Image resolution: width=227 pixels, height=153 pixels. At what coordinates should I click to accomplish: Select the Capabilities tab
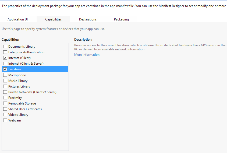click(x=54, y=19)
